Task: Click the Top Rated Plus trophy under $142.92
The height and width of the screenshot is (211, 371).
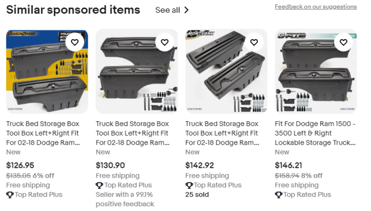Action: [x=189, y=185]
